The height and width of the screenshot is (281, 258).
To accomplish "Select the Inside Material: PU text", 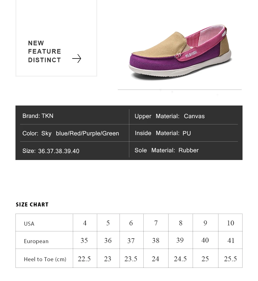I will (163, 133).
